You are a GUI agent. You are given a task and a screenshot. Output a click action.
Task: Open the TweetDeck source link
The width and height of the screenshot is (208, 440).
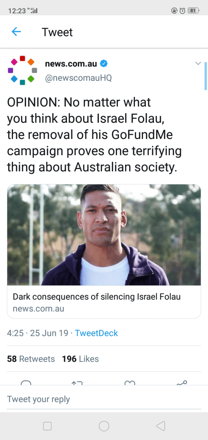click(96, 333)
